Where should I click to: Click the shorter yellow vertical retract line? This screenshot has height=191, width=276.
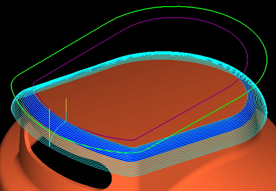pos(66,105)
